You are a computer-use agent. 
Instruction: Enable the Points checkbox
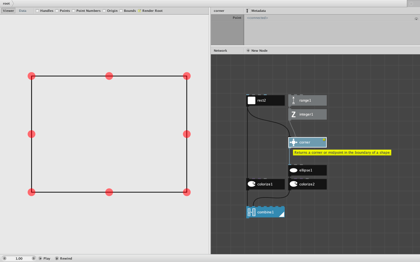[57, 11]
